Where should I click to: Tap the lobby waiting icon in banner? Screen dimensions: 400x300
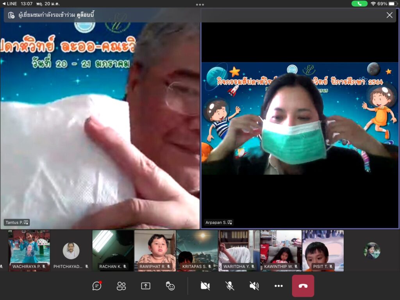(11, 15)
